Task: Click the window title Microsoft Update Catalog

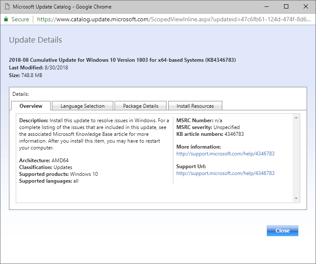Action: click(x=62, y=7)
